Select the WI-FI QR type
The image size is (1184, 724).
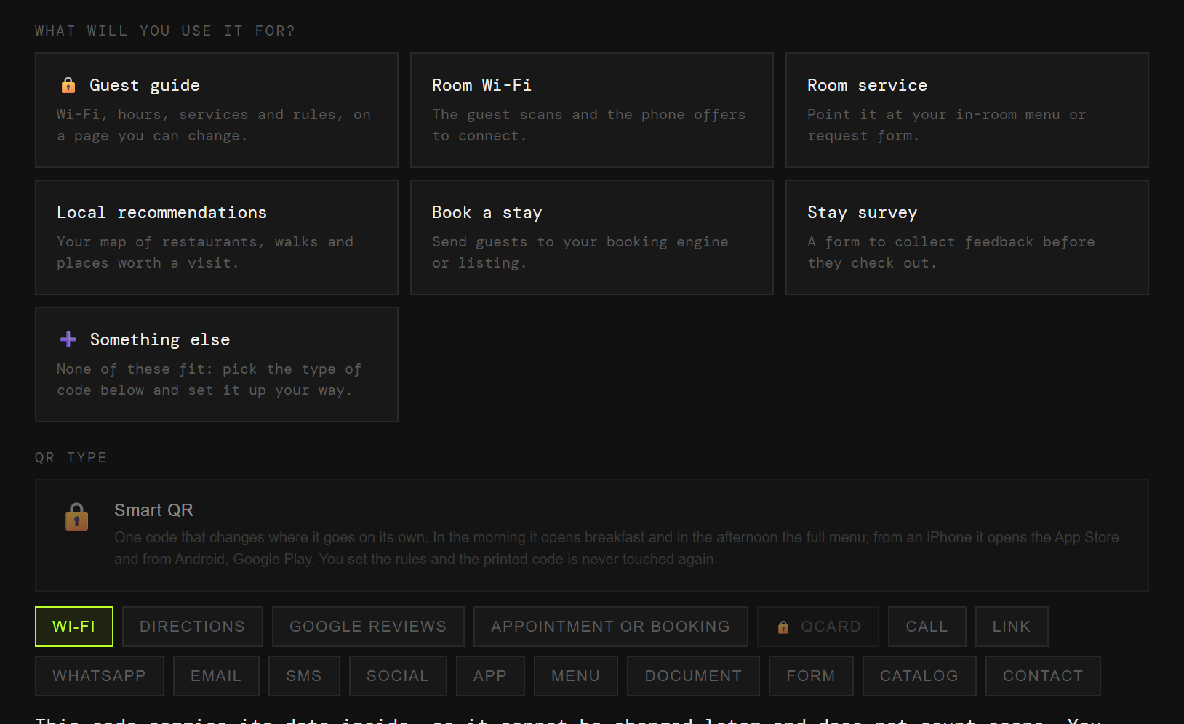[x=74, y=627]
